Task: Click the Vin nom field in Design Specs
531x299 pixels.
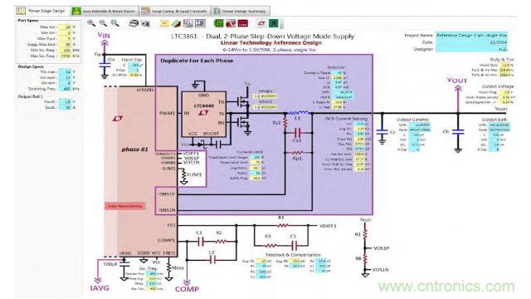Action: [x=65, y=77]
